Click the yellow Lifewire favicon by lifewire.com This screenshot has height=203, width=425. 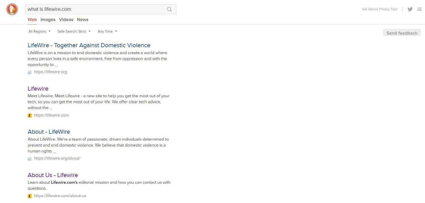[x=30, y=115]
